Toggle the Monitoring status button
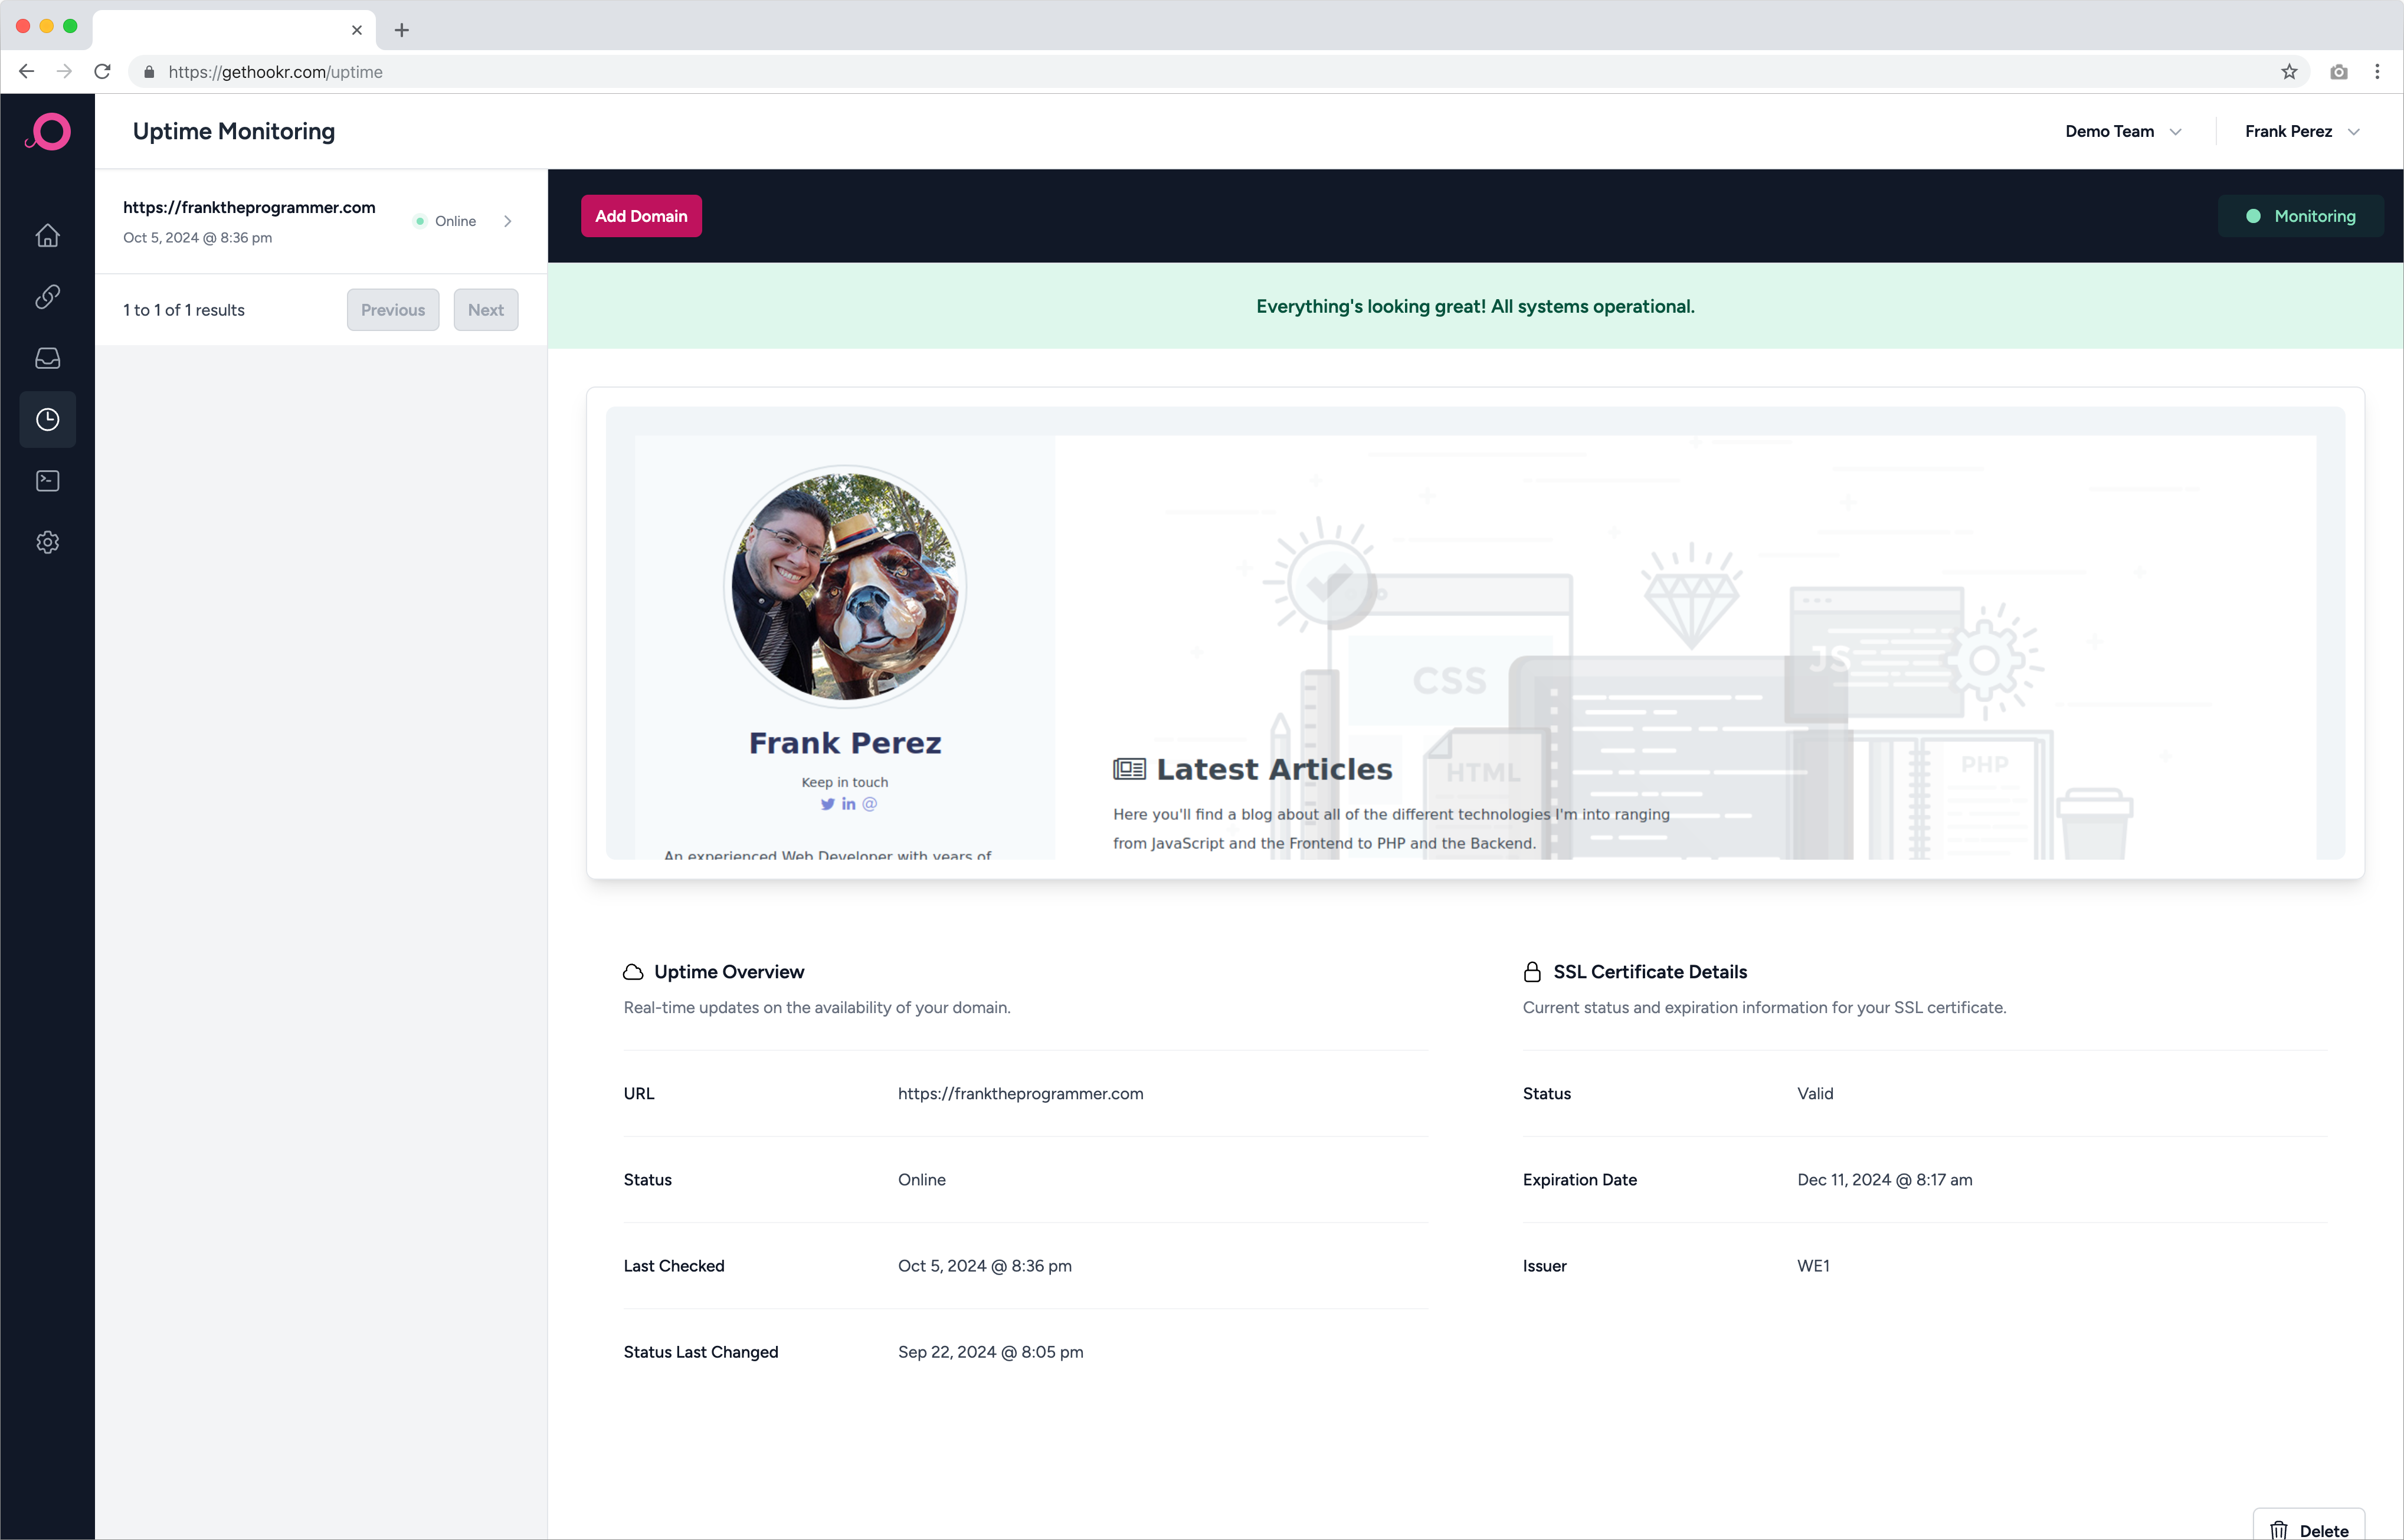Viewport: 2404px width, 1540px height. (2300, 216)
